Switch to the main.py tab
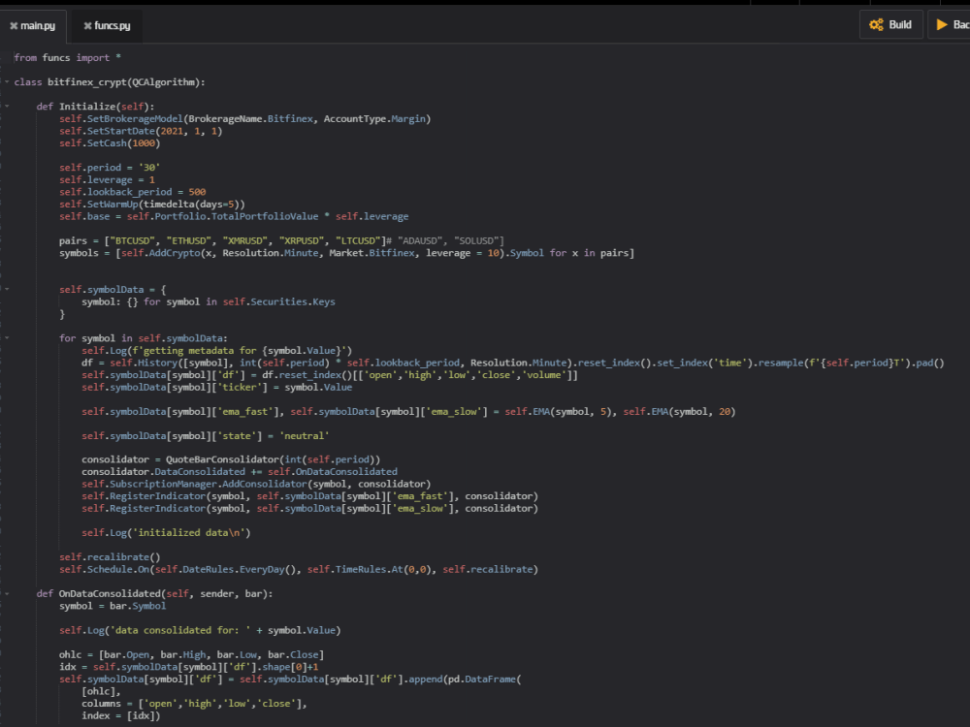The height and width of the screenshot is (727, 970). (x=38, y=26)
